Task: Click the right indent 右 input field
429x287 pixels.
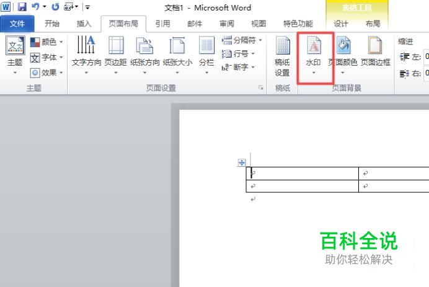Action: point(427,73)
